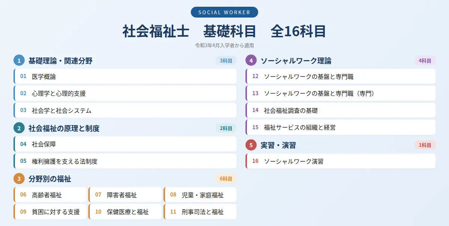This screenshot has height=226, width=449.
Task: Open subject 02 心理学と心理的支援
Action: (x=125, y=93)
